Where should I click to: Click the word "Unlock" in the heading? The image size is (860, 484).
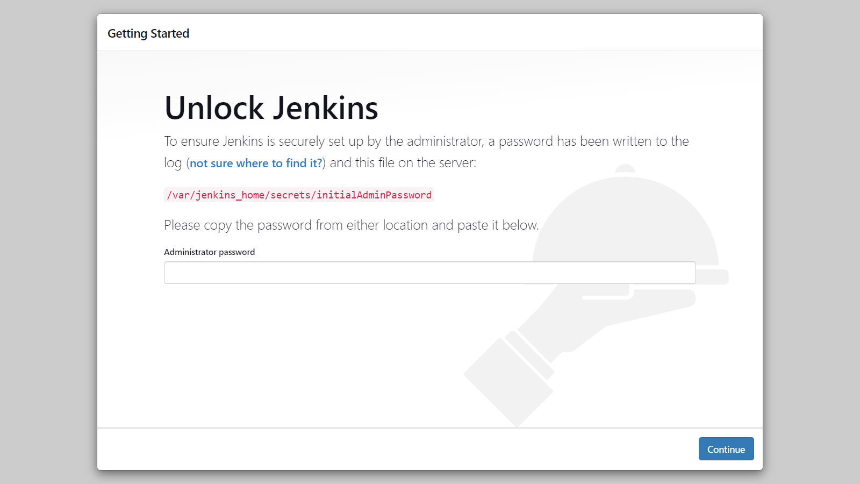click(214, 108)
